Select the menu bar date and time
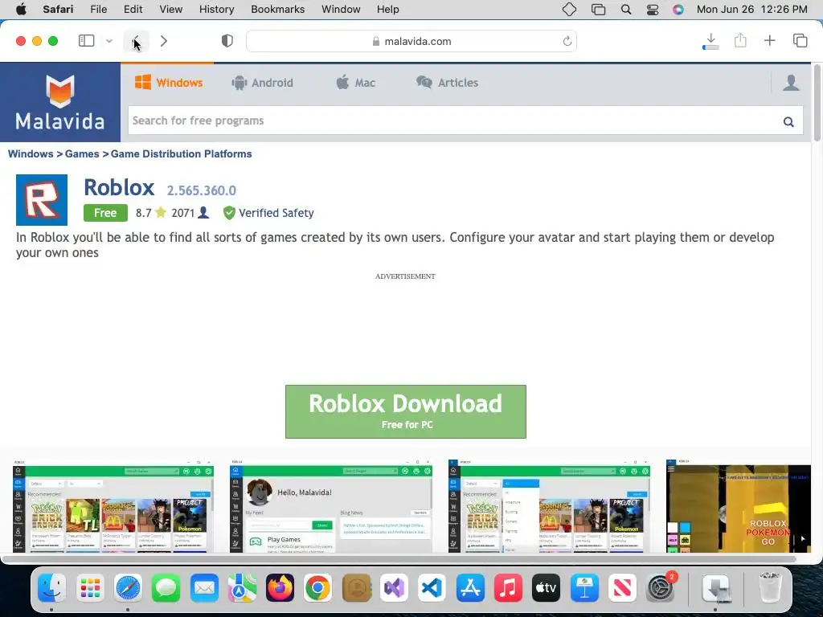 click(x=751, y=9)
